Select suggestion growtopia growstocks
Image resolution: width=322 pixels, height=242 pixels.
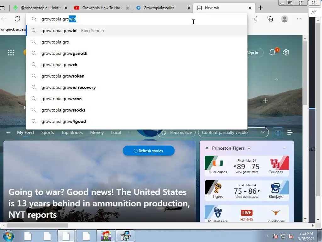click(137, 110)
